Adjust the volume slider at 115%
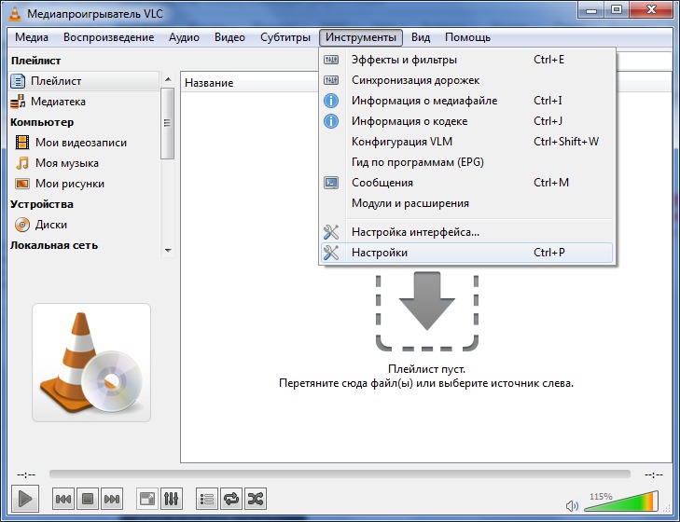 (x=622, y=501)
